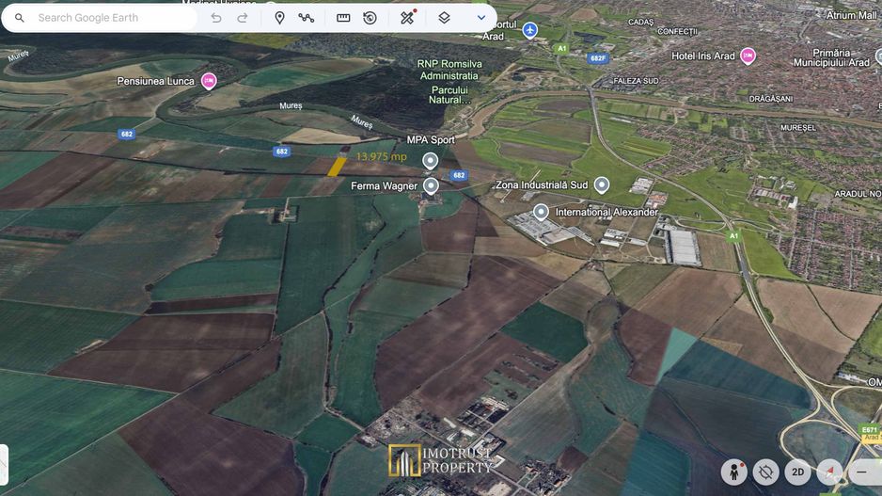Toggle the location tracking button

(x=766, y=472)
